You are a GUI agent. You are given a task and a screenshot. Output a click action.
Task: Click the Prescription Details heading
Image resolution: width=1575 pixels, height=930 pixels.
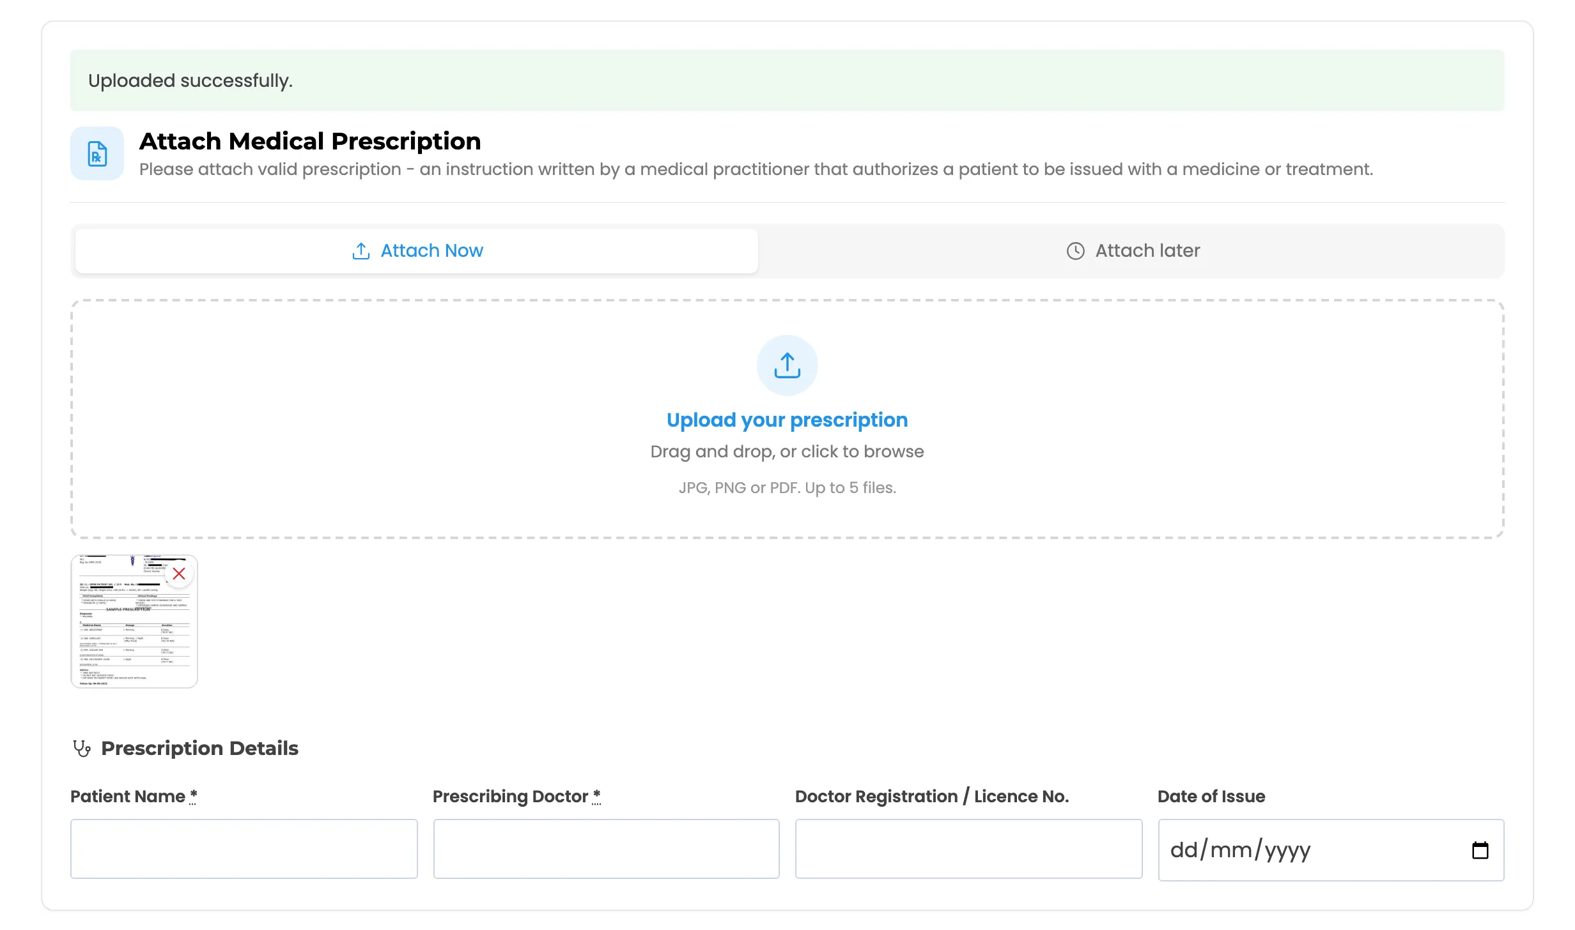(199, 748)
